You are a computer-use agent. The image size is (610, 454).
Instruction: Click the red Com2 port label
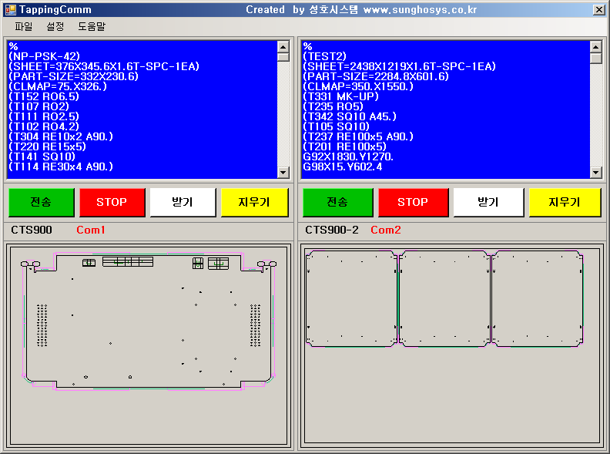pos(386,230)
